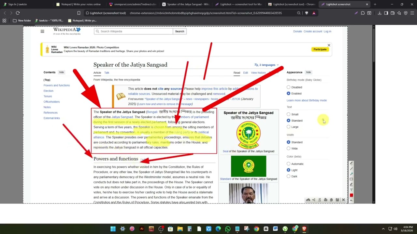Select the Lightshot marker highlighter tool

pyautogui.click(x=351, y=184)
